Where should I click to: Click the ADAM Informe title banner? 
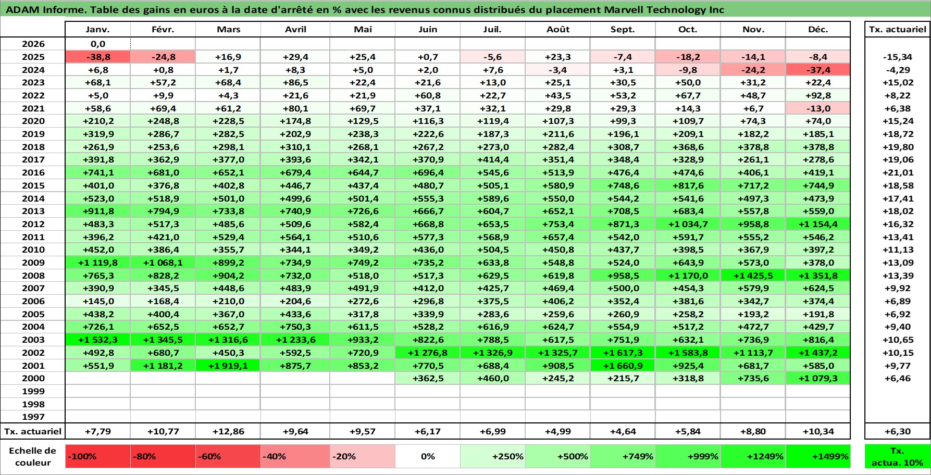pyautogui.click(x=465, y=9)
